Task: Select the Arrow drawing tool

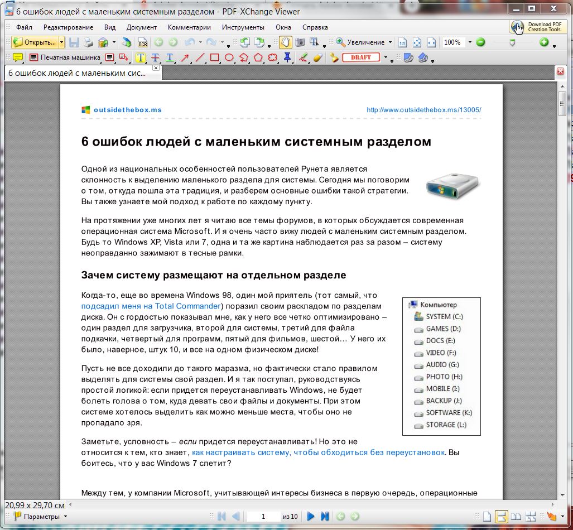Action: point(185,57)
